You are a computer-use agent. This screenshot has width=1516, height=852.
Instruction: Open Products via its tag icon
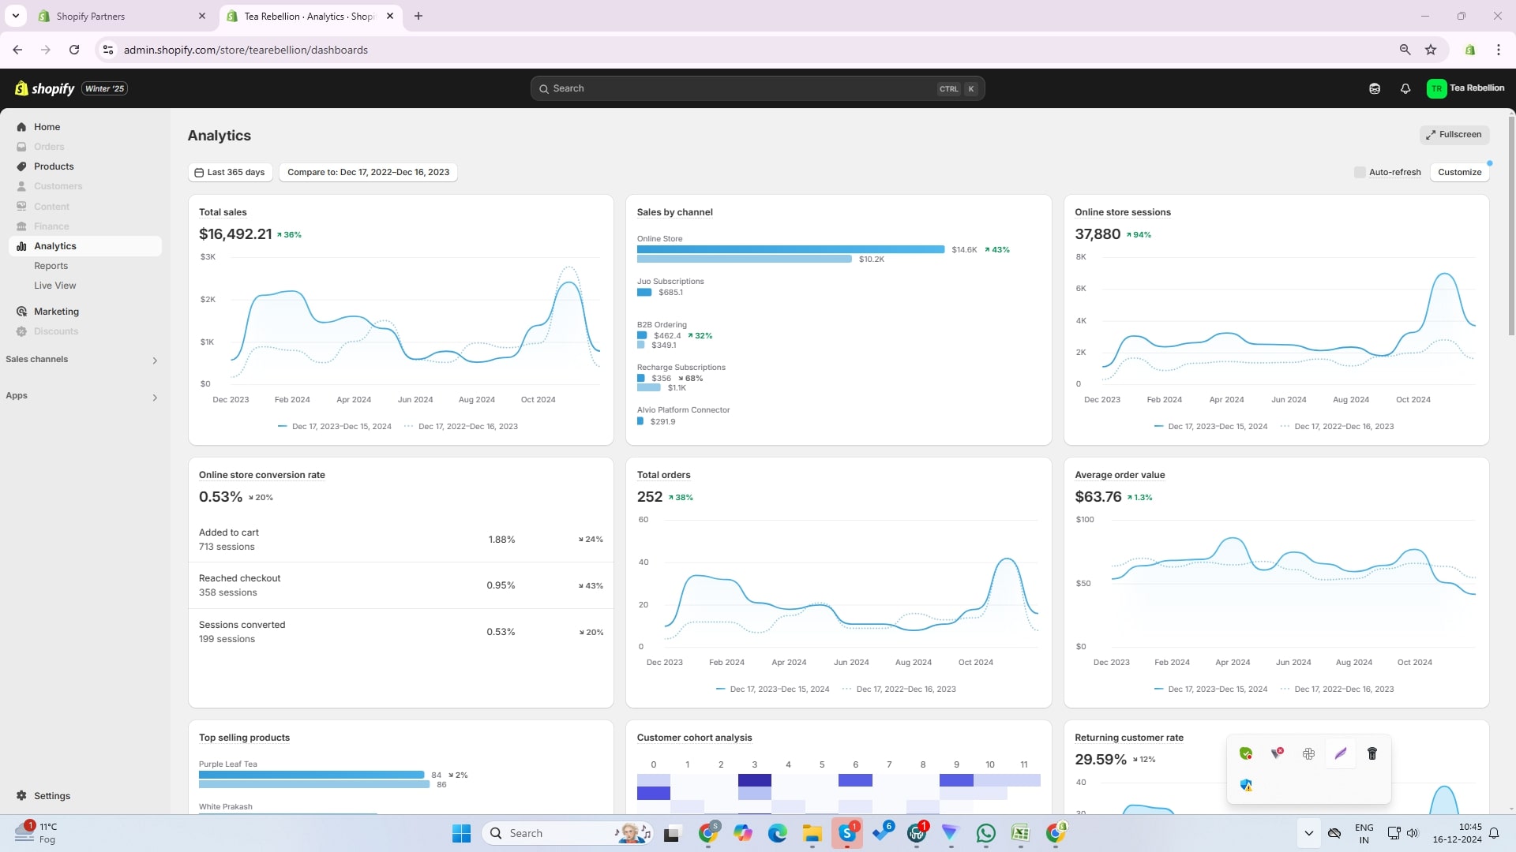tap(21, 166)
